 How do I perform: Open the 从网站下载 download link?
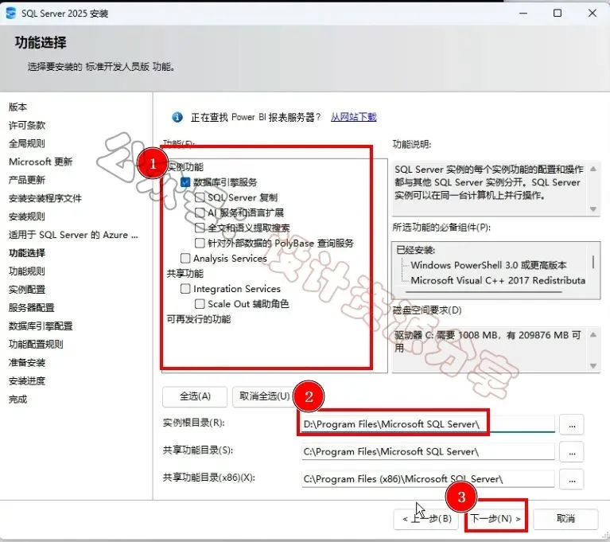(353, 117)
